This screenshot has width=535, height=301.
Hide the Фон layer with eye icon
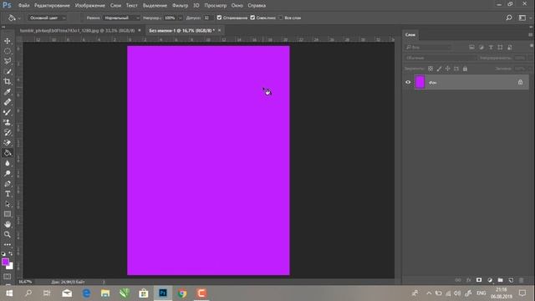(x=408, y=82)
